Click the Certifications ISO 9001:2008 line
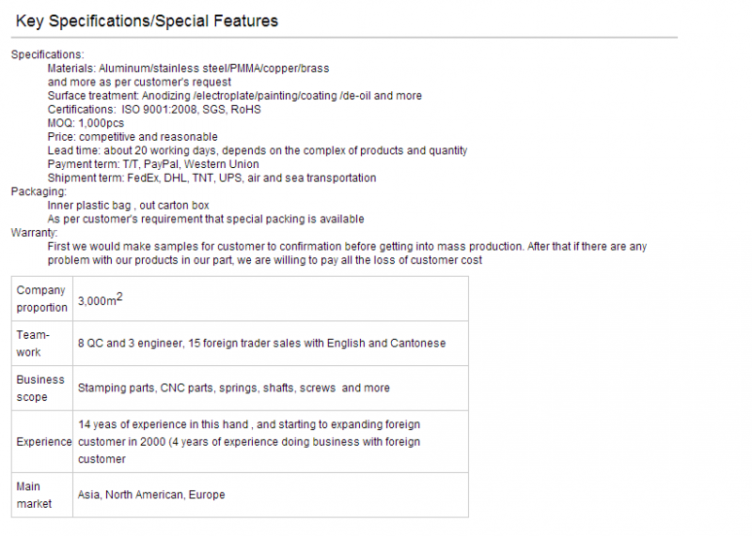This screenshot has height=536, width=752. (x=154, y=110)
